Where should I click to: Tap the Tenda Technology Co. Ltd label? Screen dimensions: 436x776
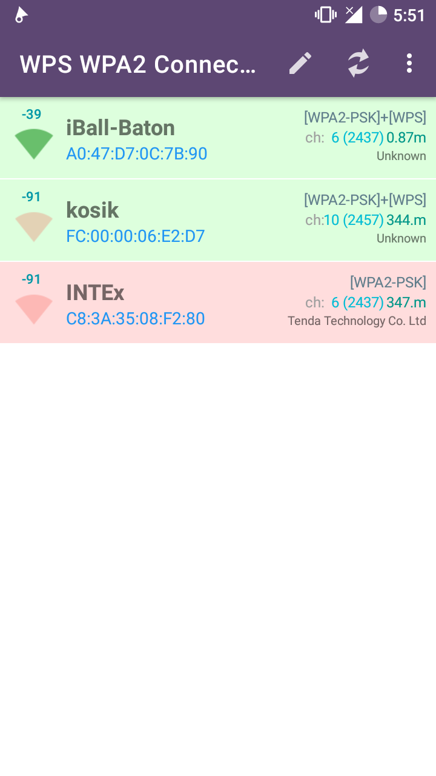click(357, 320)
